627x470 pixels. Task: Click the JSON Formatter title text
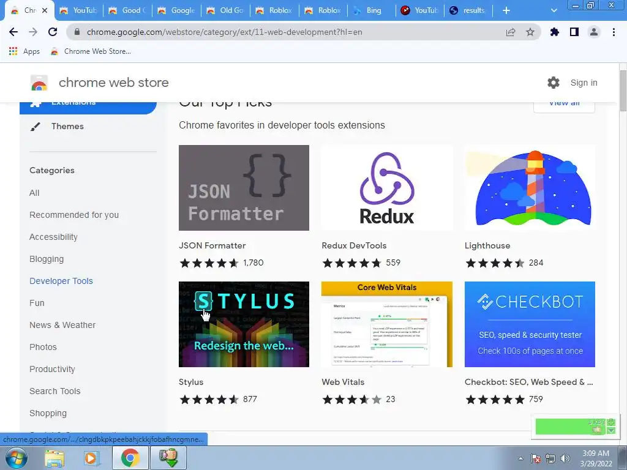[x=212, y=245]
